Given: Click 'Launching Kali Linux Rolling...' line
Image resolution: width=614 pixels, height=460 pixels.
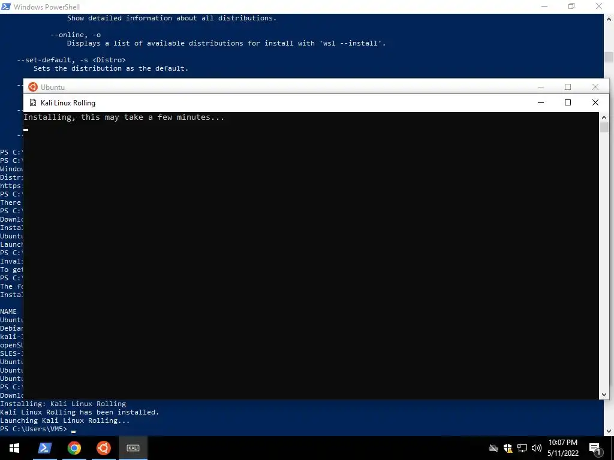Looking at the screenshot, I should click(65, 420).
